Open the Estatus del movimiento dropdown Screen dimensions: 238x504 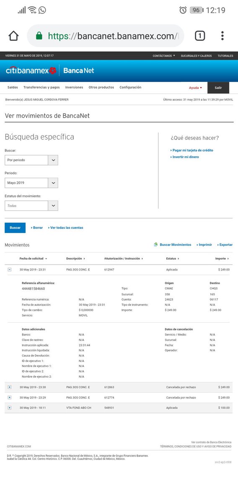(31, 206)
